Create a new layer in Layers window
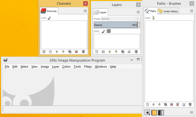Screen dimensions: 196x117 [97, 52]
